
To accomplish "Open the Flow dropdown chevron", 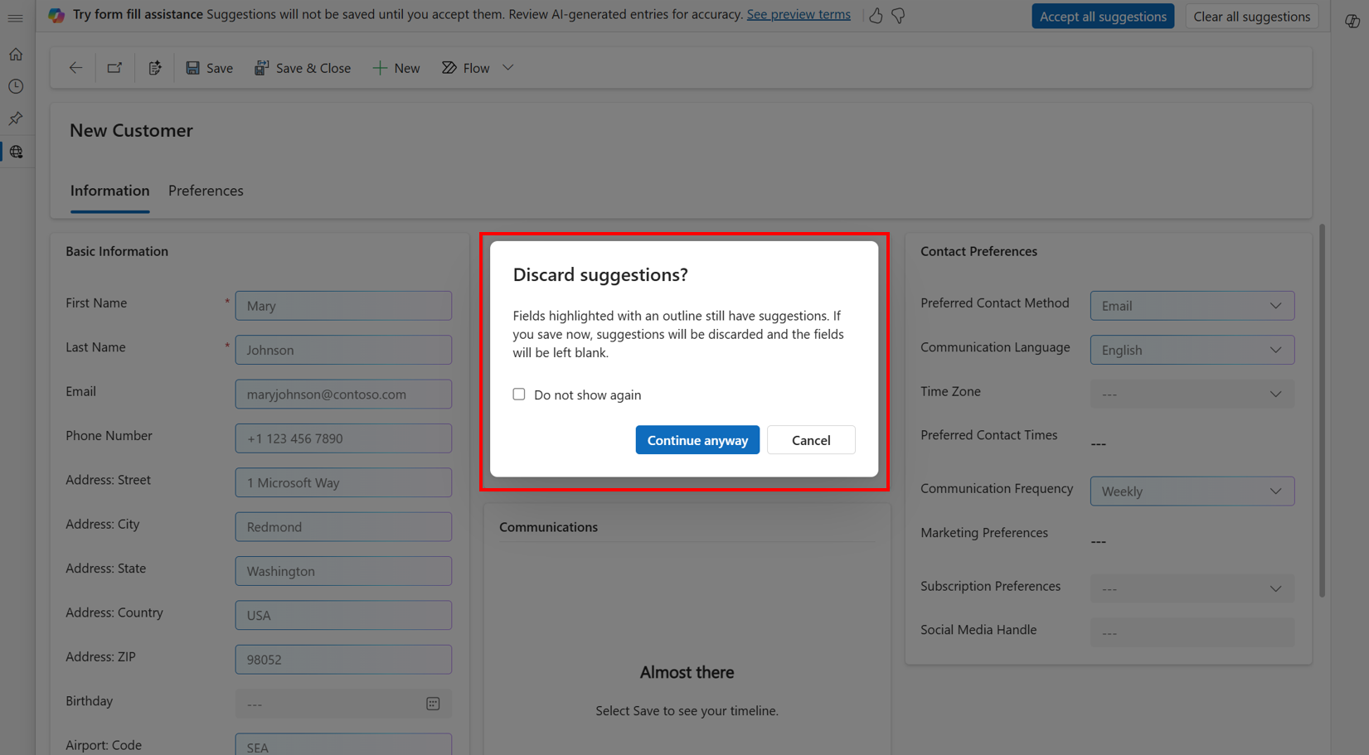I will click(507, 67).
